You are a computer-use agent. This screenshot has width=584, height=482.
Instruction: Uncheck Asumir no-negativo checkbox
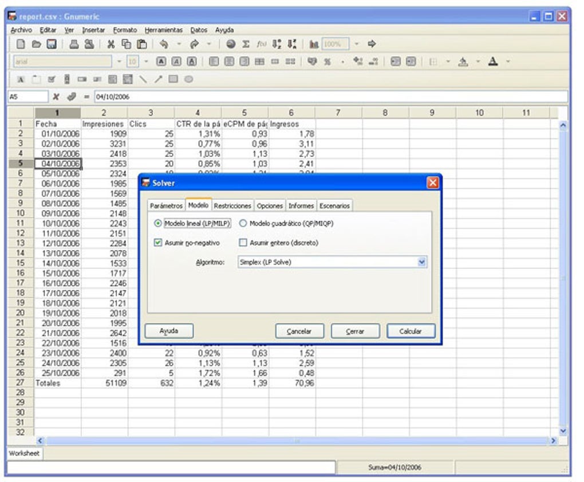pyautogui.click(x=159, y=243)
